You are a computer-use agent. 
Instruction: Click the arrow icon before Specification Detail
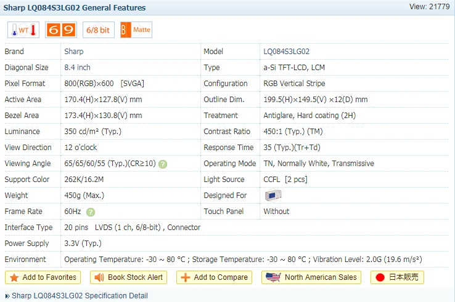7,296
